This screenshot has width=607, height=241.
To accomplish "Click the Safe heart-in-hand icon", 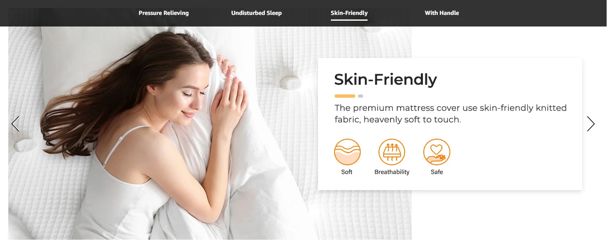I will point(437,152).
